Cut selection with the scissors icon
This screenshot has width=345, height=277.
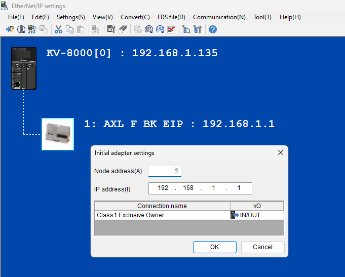click(x=58, y=29)
